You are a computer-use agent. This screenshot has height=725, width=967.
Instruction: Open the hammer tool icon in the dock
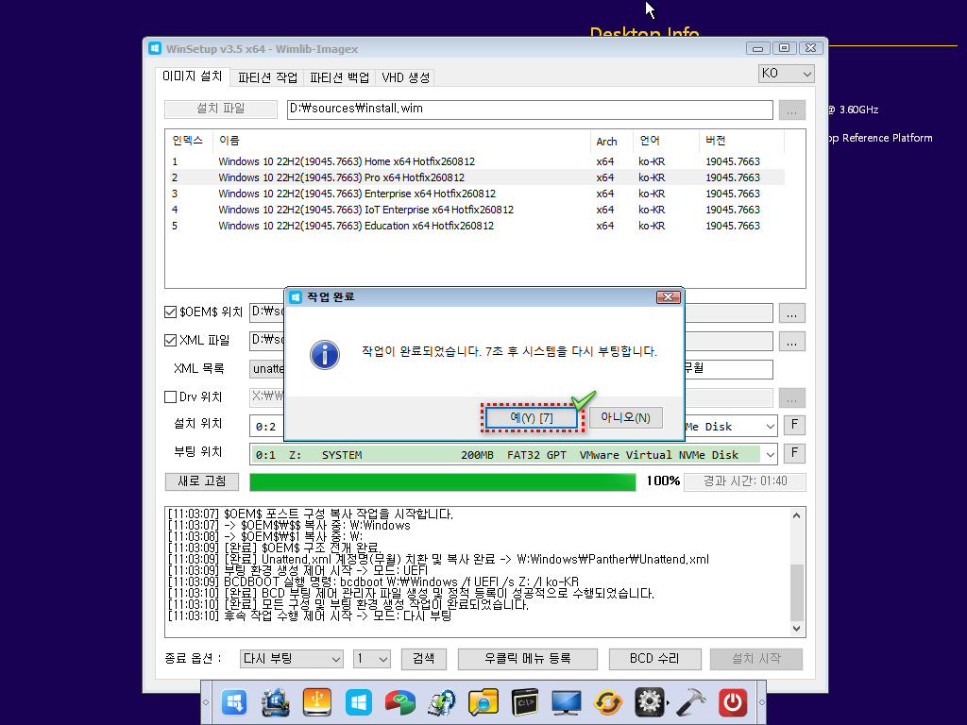[x=690, y=702]
